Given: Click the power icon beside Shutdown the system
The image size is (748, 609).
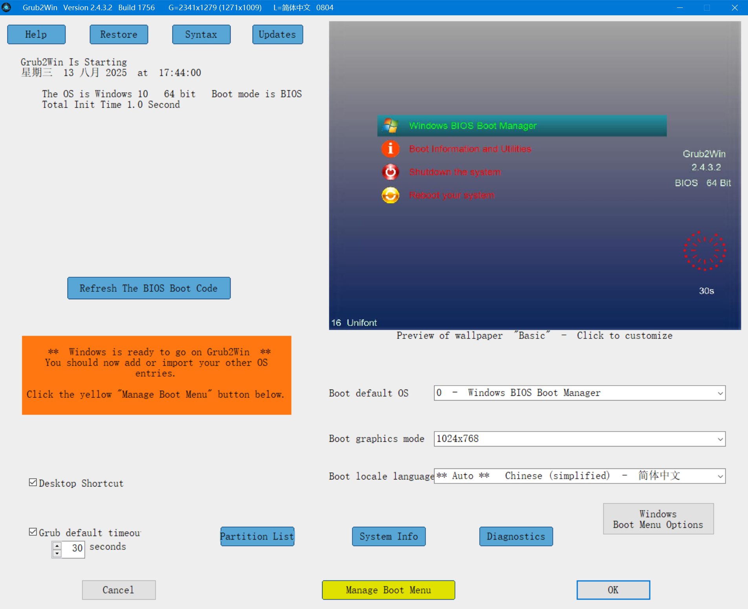Looking at the screenshot, I should click(x=390, y=172).
